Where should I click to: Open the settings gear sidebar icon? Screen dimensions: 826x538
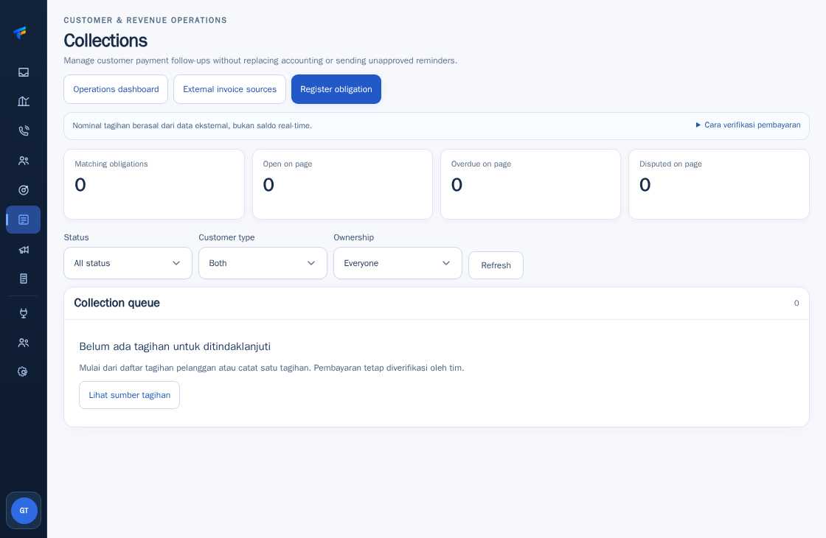(23, 371)
